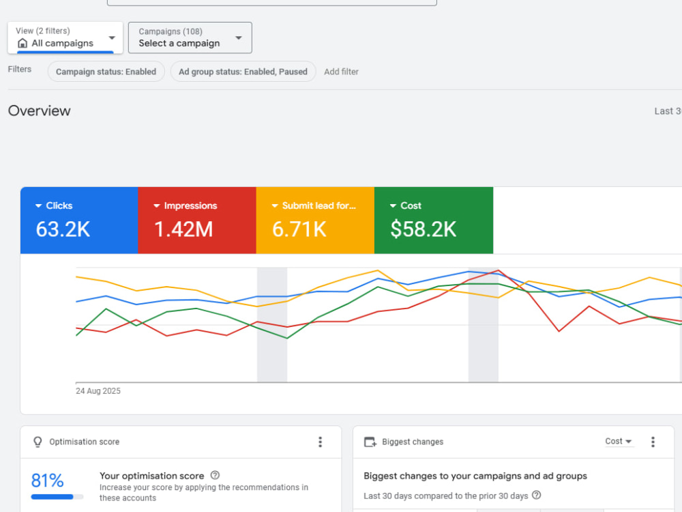Click the Optimisation score card title
This screenshot has width=682, height=512.
pos(85,442)
